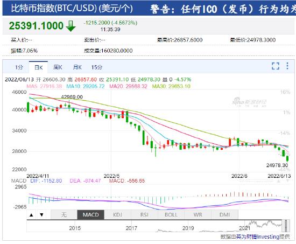Click the MA5: 27916.38 legend
Viewport: 296px width, 244px height.
click(x=44, y=86)
